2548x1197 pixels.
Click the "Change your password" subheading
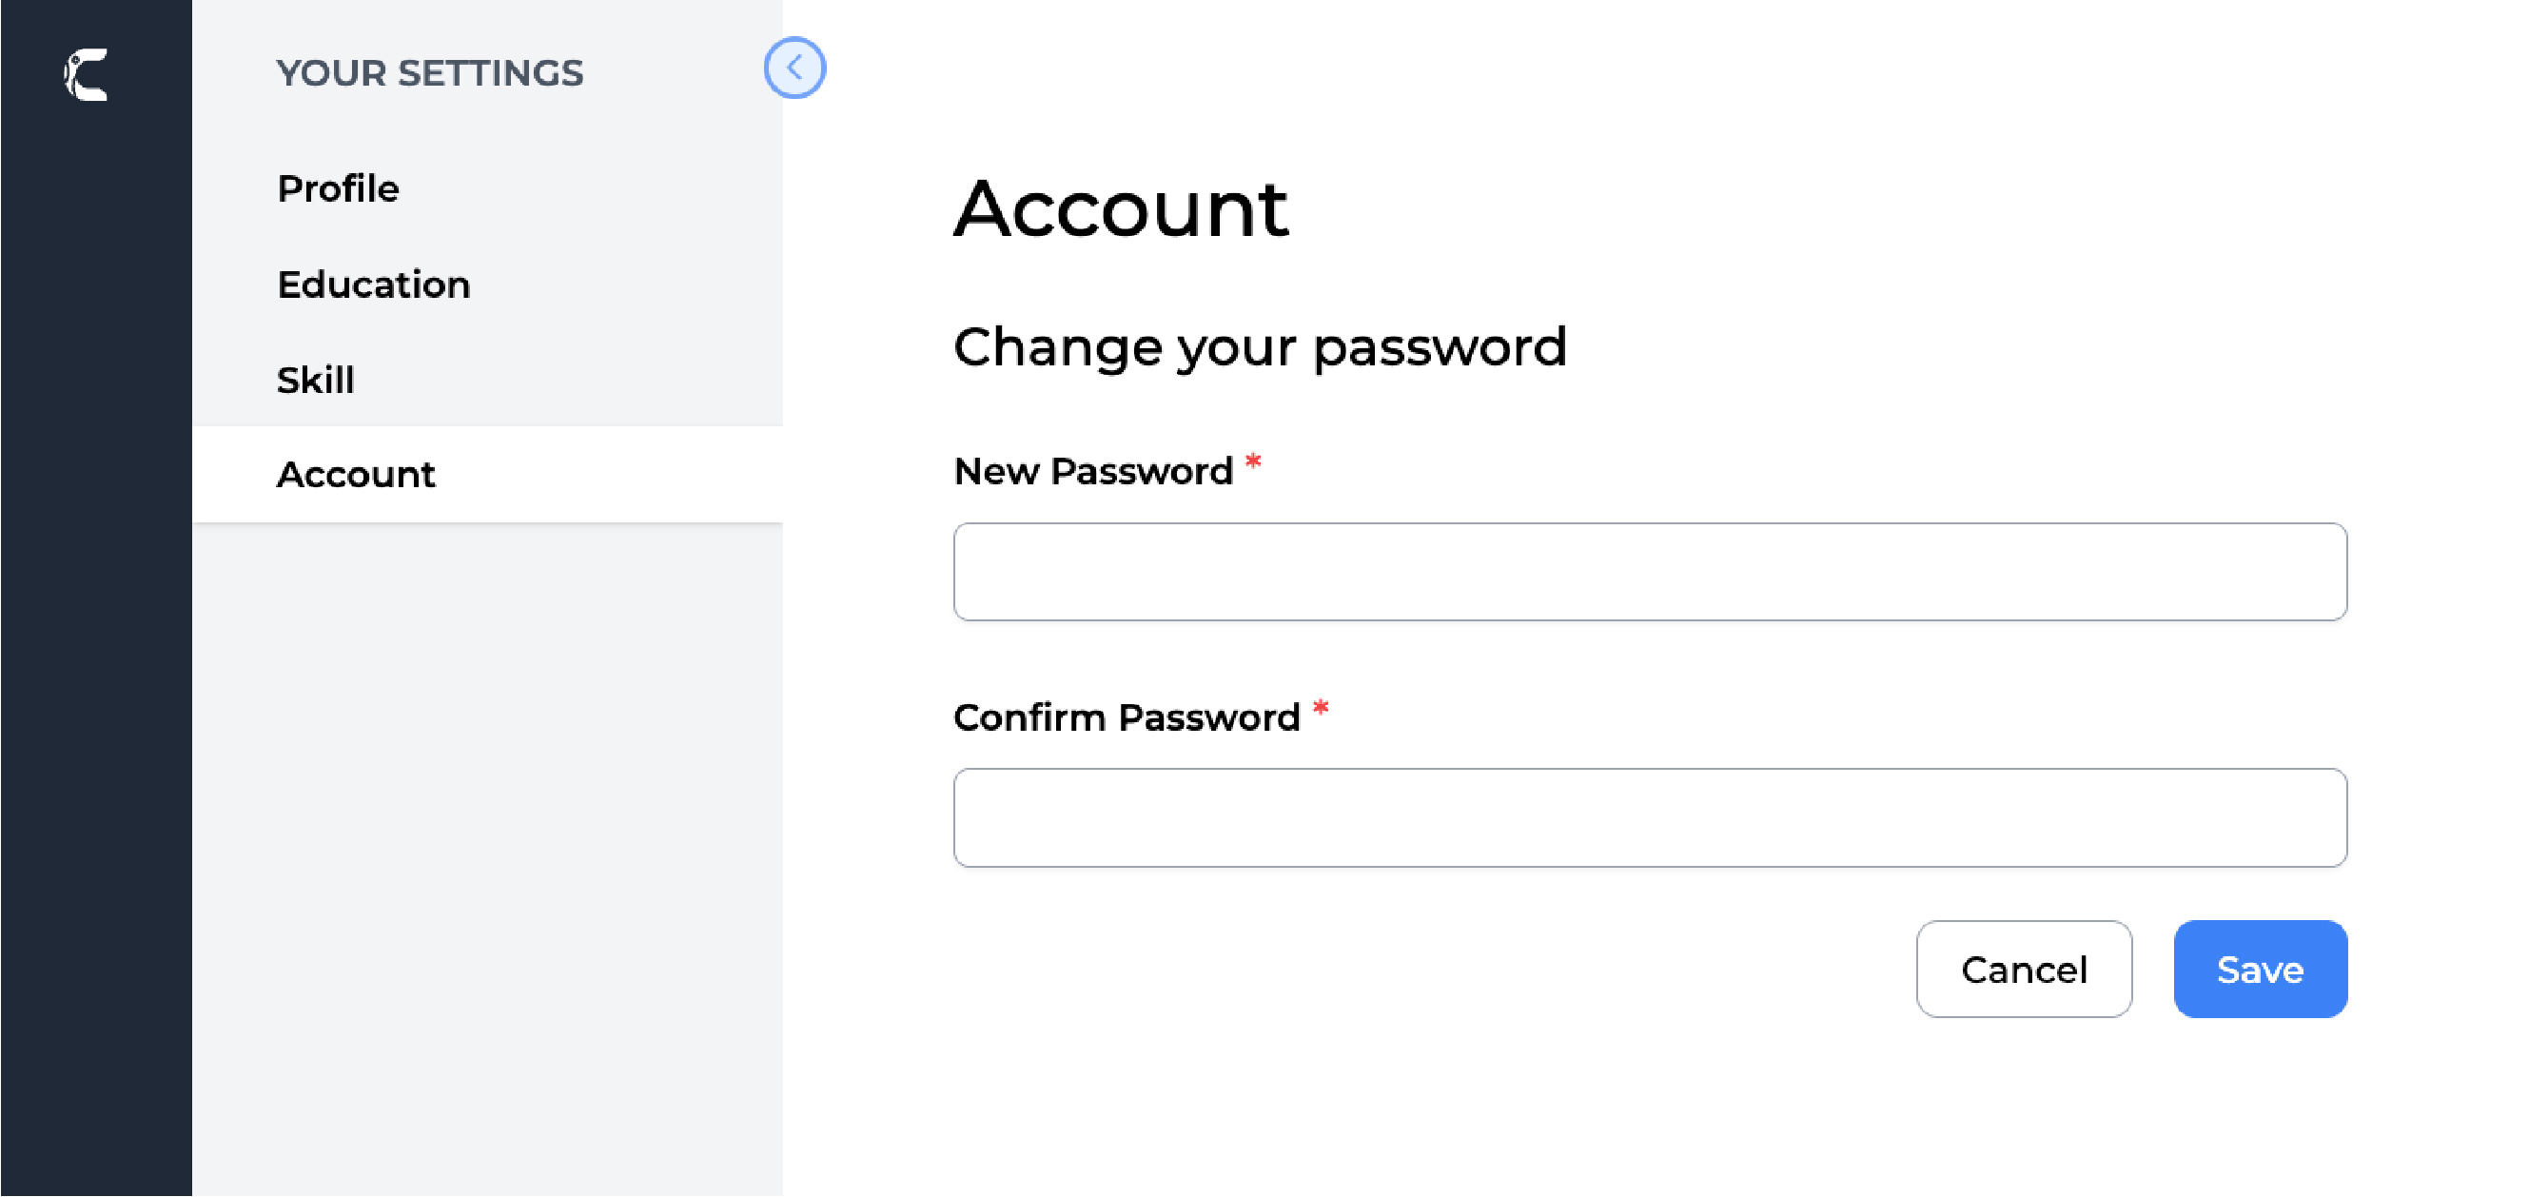click(1259, 347)
